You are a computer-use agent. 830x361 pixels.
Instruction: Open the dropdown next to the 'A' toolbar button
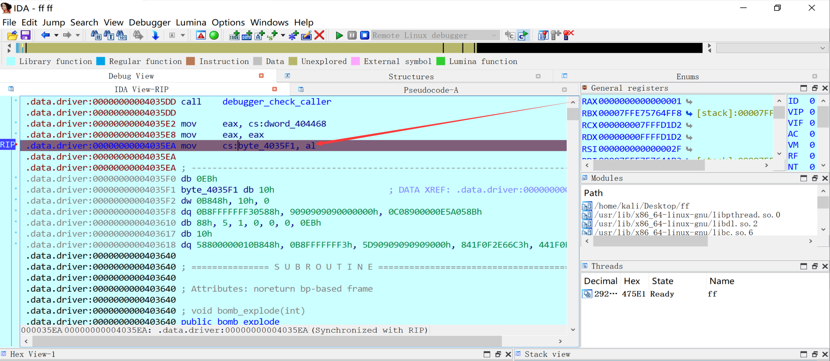[x=183, y=36]
